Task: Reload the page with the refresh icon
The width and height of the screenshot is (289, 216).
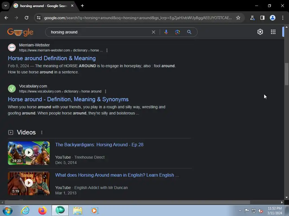Action: point(27,18)
